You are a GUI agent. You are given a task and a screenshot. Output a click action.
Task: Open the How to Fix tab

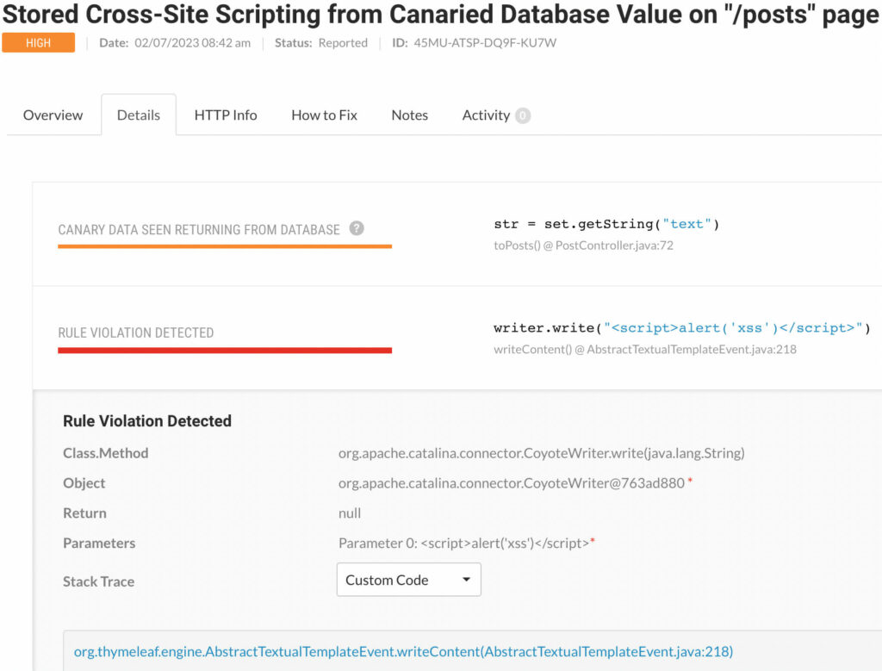(x=324, y=115)
